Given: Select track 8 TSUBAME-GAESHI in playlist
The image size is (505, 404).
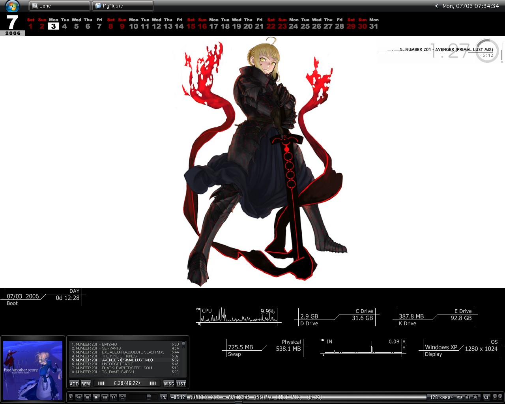Looking at the screenshot, I should 125,372.
